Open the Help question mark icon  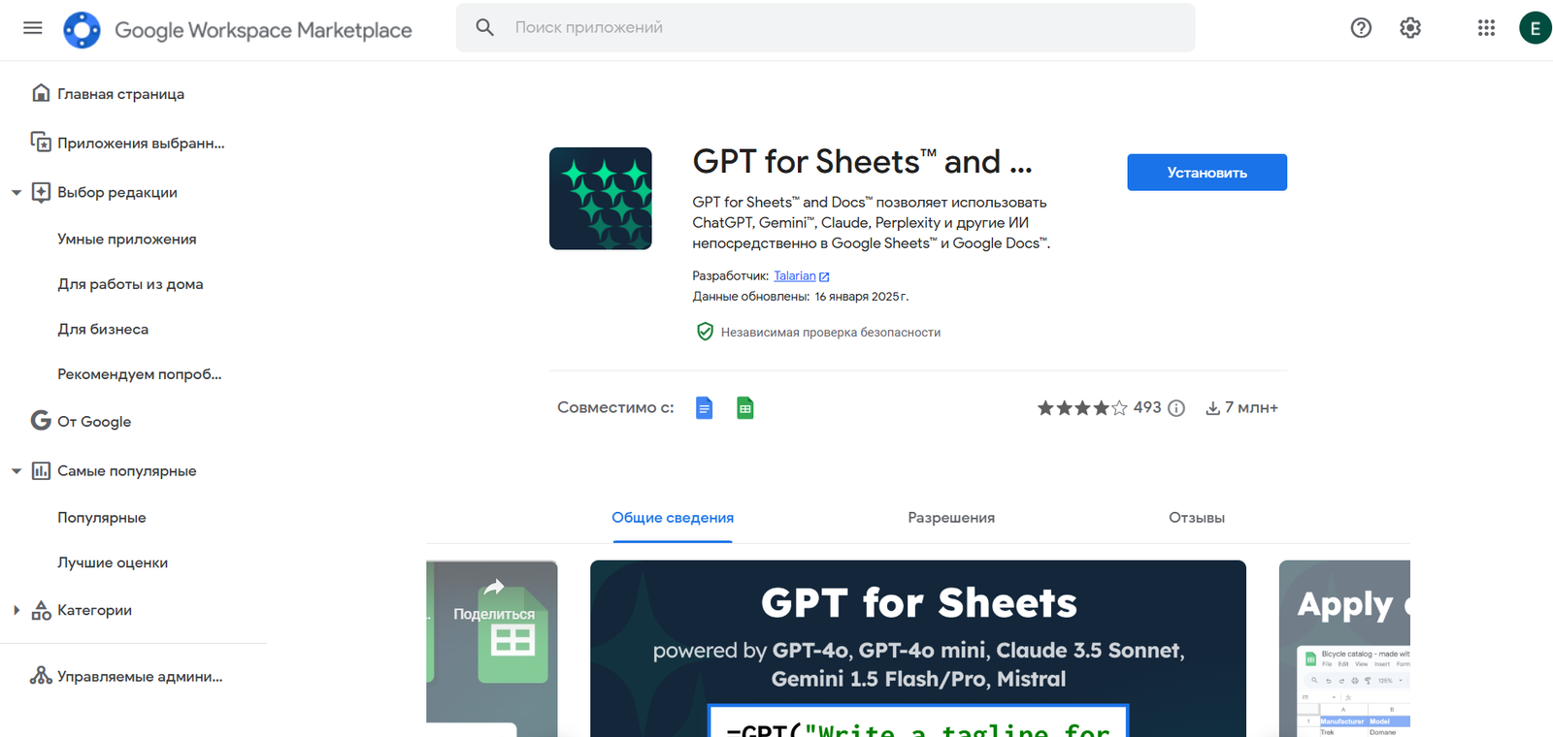tap(1361, 28)
